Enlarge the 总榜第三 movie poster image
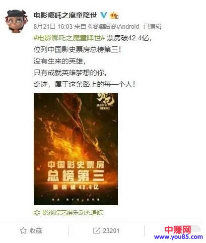Viewport: 206px width, 243px height. point(76,149)
